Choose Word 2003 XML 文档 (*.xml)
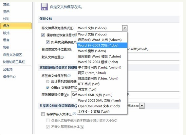186x135 pixels. point(102,101)
